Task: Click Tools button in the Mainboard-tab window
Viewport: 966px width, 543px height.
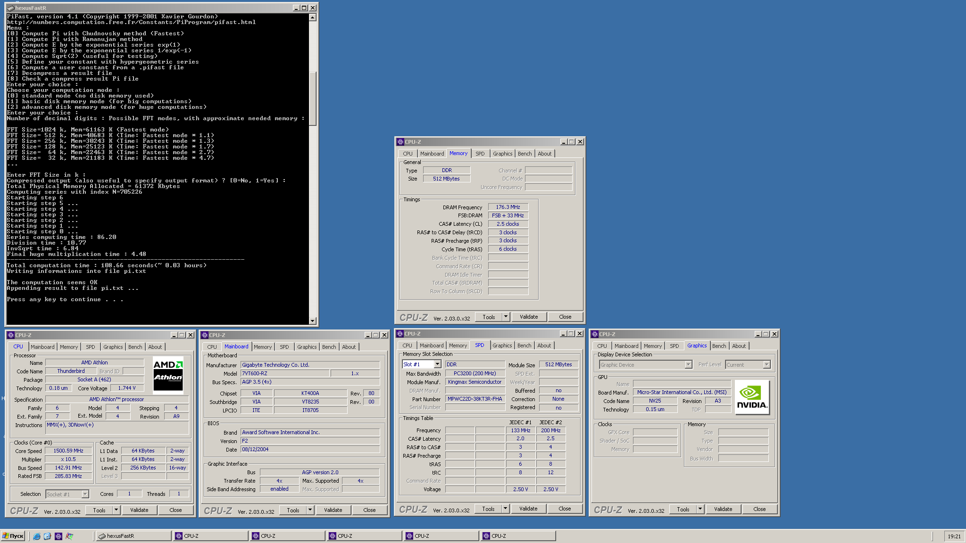Action: click(x=293, y=510)
